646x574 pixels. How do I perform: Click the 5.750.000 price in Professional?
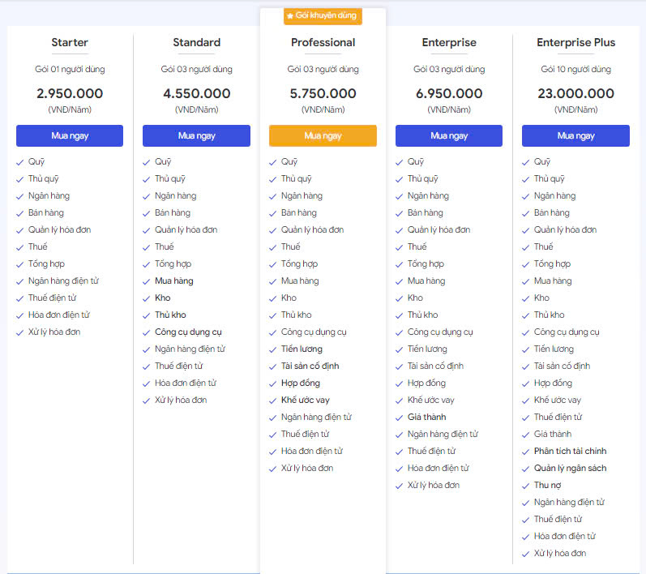coord(323,94)
